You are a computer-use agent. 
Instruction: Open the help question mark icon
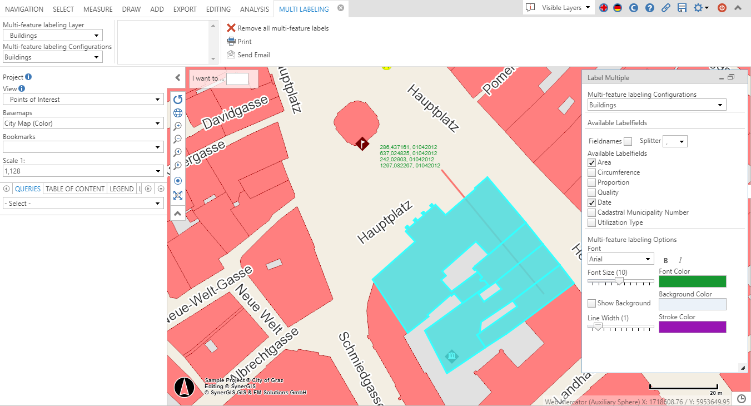(650, 8)
